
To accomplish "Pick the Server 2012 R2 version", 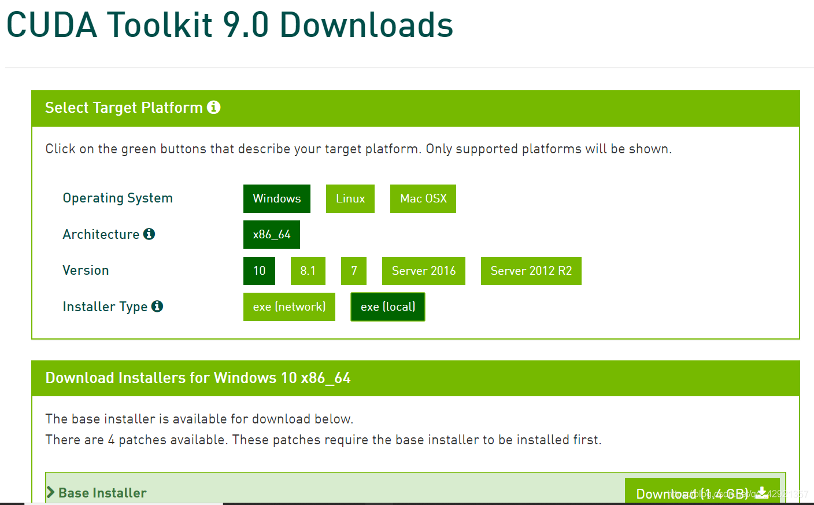I will point(531,271).
